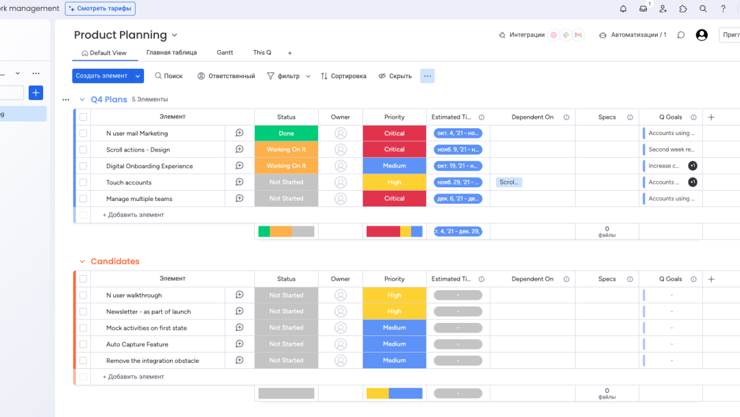The height and width of the screenshot is (417, 740).
Task: Open the help question mark icon
Action: (723, 9)
